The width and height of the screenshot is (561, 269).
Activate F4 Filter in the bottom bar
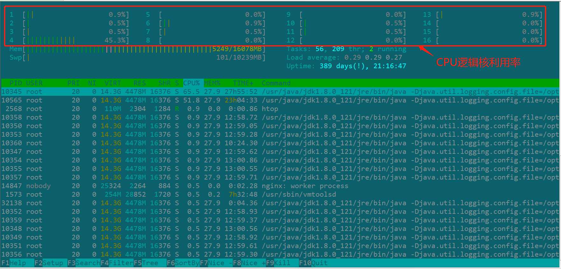[x=117, y=263]
